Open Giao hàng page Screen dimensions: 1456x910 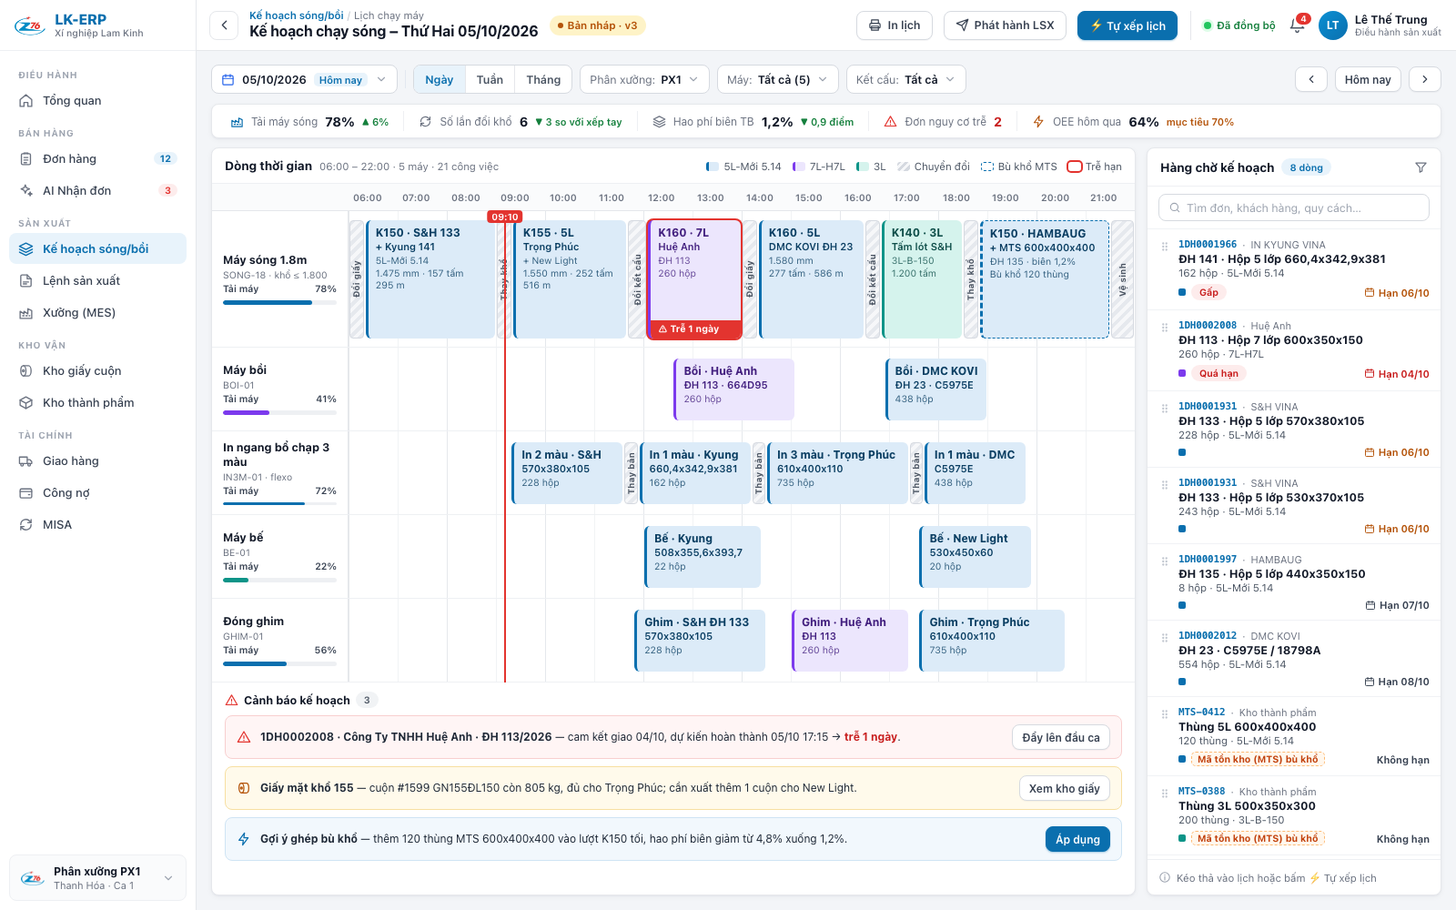point(97,460)
